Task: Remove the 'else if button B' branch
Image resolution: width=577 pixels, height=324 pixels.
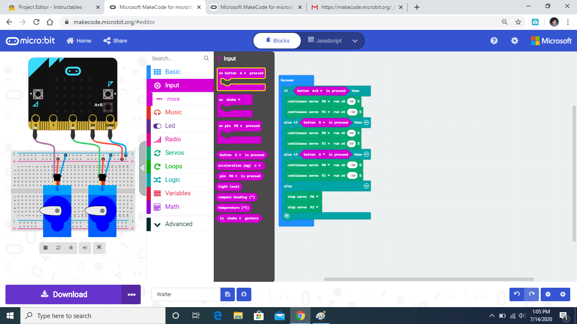Action: 366,122
